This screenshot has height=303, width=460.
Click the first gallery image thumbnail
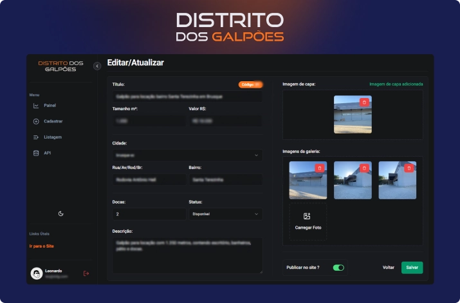click(x=308, y=180)
